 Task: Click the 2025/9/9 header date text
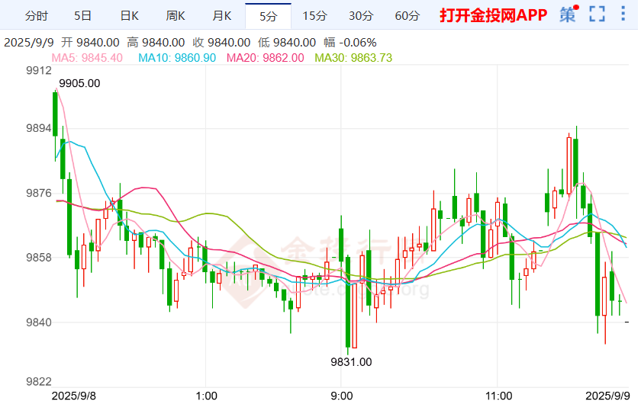[x=29, y=43]
